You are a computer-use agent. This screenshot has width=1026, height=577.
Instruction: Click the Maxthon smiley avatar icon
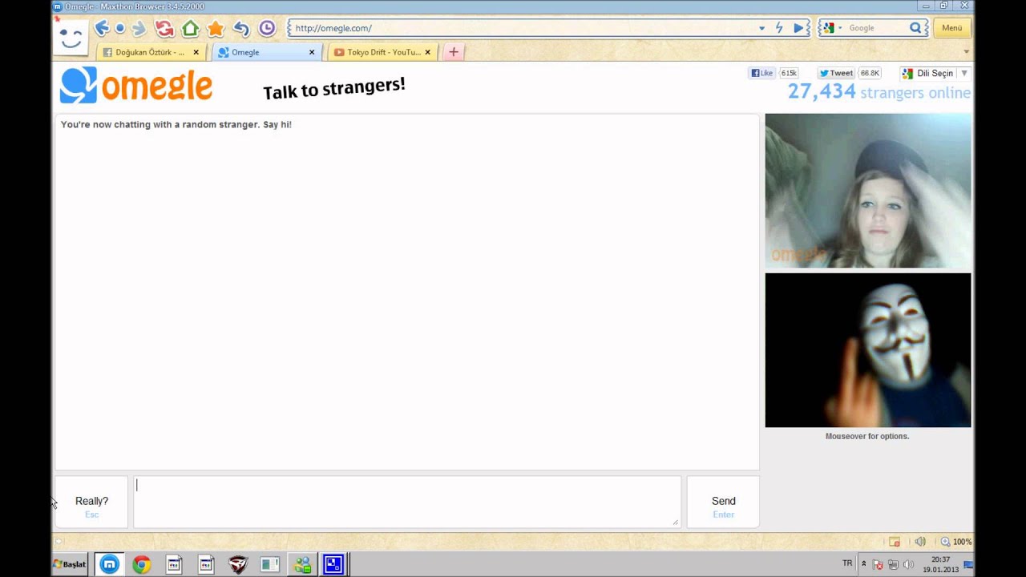click(71, 37)
